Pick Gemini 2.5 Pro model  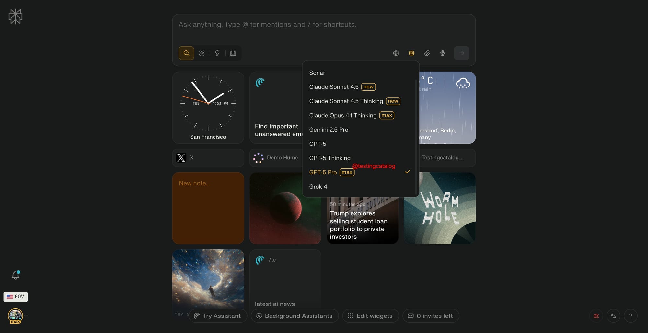(329, 130)
